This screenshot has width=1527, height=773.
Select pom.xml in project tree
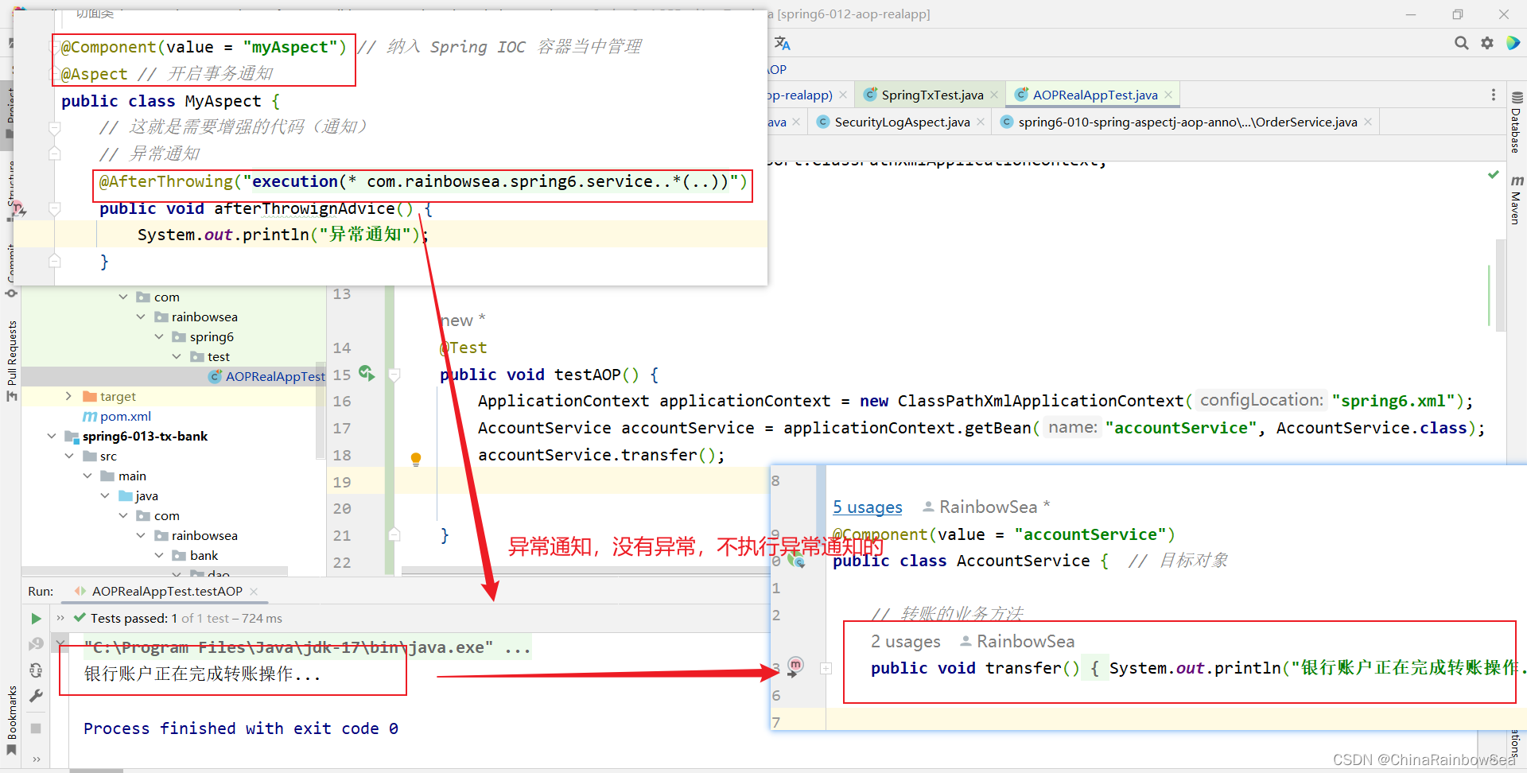coord(125,416)
